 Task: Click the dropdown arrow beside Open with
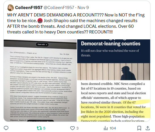47,45
